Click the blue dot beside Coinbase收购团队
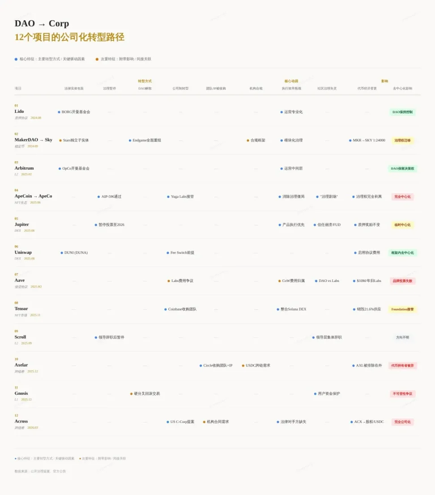 coord(166,309)
